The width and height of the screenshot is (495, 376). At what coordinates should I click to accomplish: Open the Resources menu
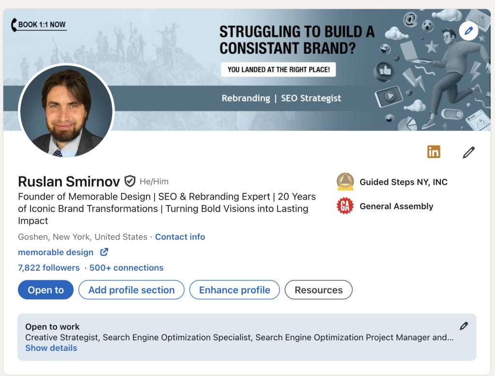(x=318, y=289)
